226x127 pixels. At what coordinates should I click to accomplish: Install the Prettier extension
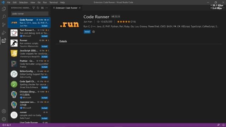[x=44, y=67]
